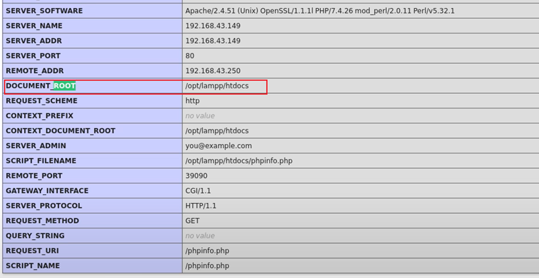This screenshot has width=539, height=278.
Task: Select the SCRIPT_NAME label
Action: point(33,266)
